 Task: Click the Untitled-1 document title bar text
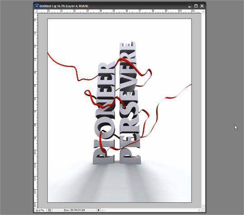[x=64, y=6]
